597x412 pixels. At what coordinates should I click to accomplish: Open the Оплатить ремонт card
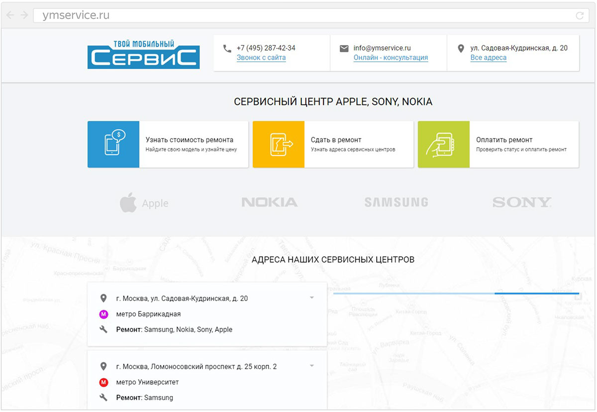click(498, 144)
